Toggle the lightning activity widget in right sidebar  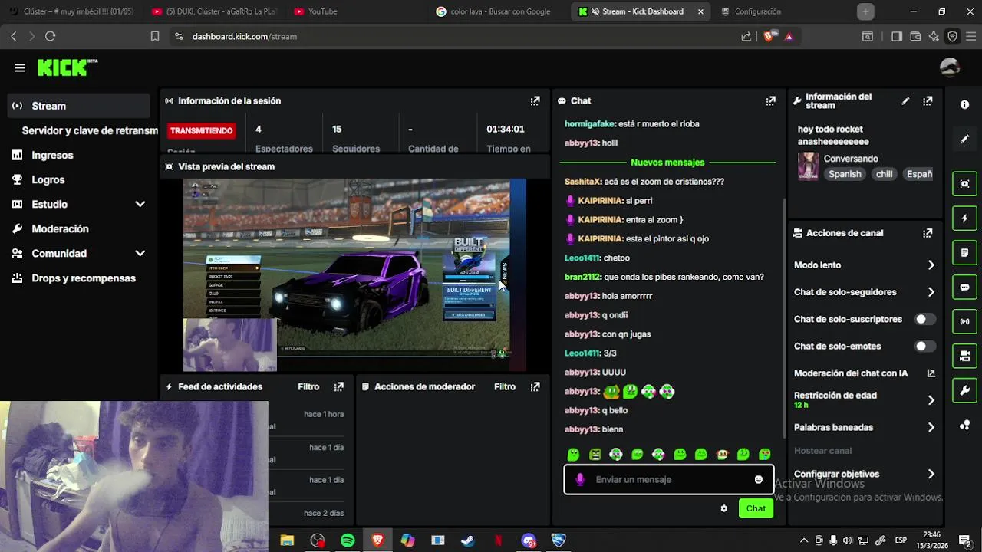(x=964, y=219)
